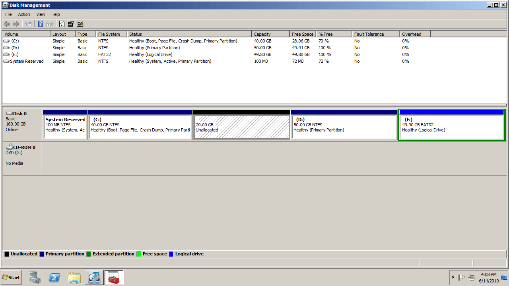Click the Logical drive blue legend swatch

171,254
